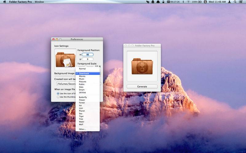
Task: Click the Wed 11:48 AM clock
Action: [217, 2]
